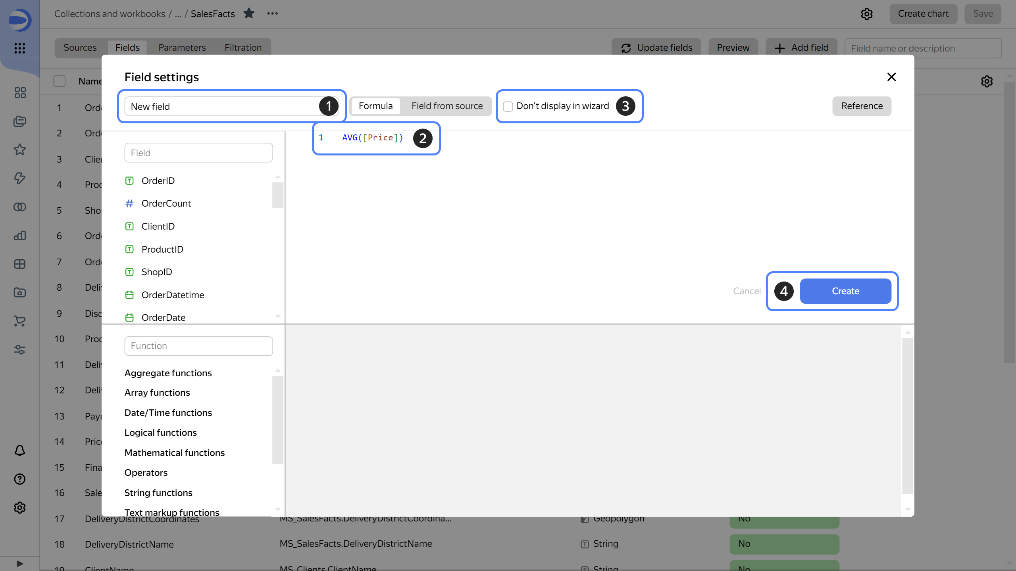Viewport: 1016px width, 571px height.
Task: Select the Field from source tab
Action: pos(447,106)
